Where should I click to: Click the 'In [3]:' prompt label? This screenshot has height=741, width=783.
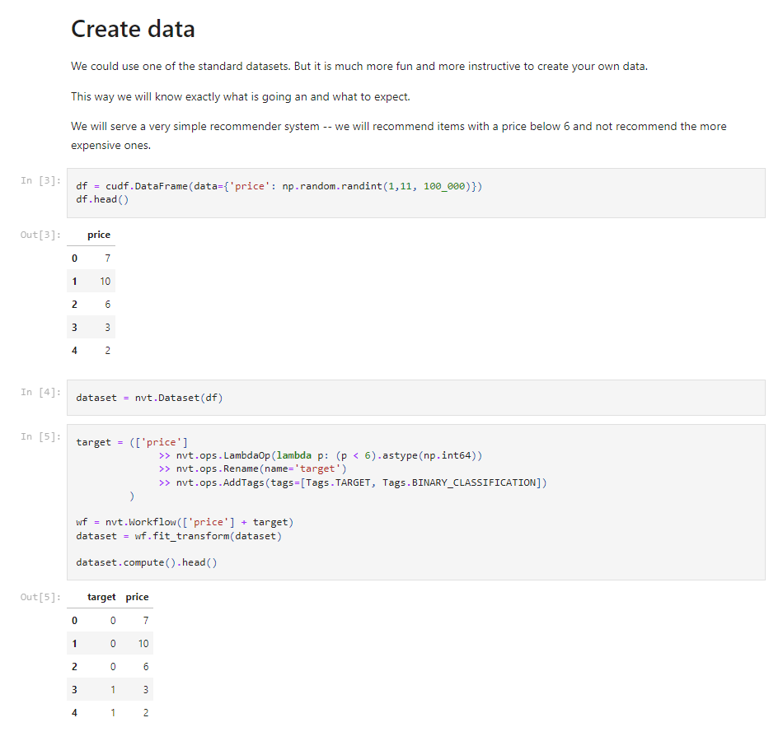point(40,180)
